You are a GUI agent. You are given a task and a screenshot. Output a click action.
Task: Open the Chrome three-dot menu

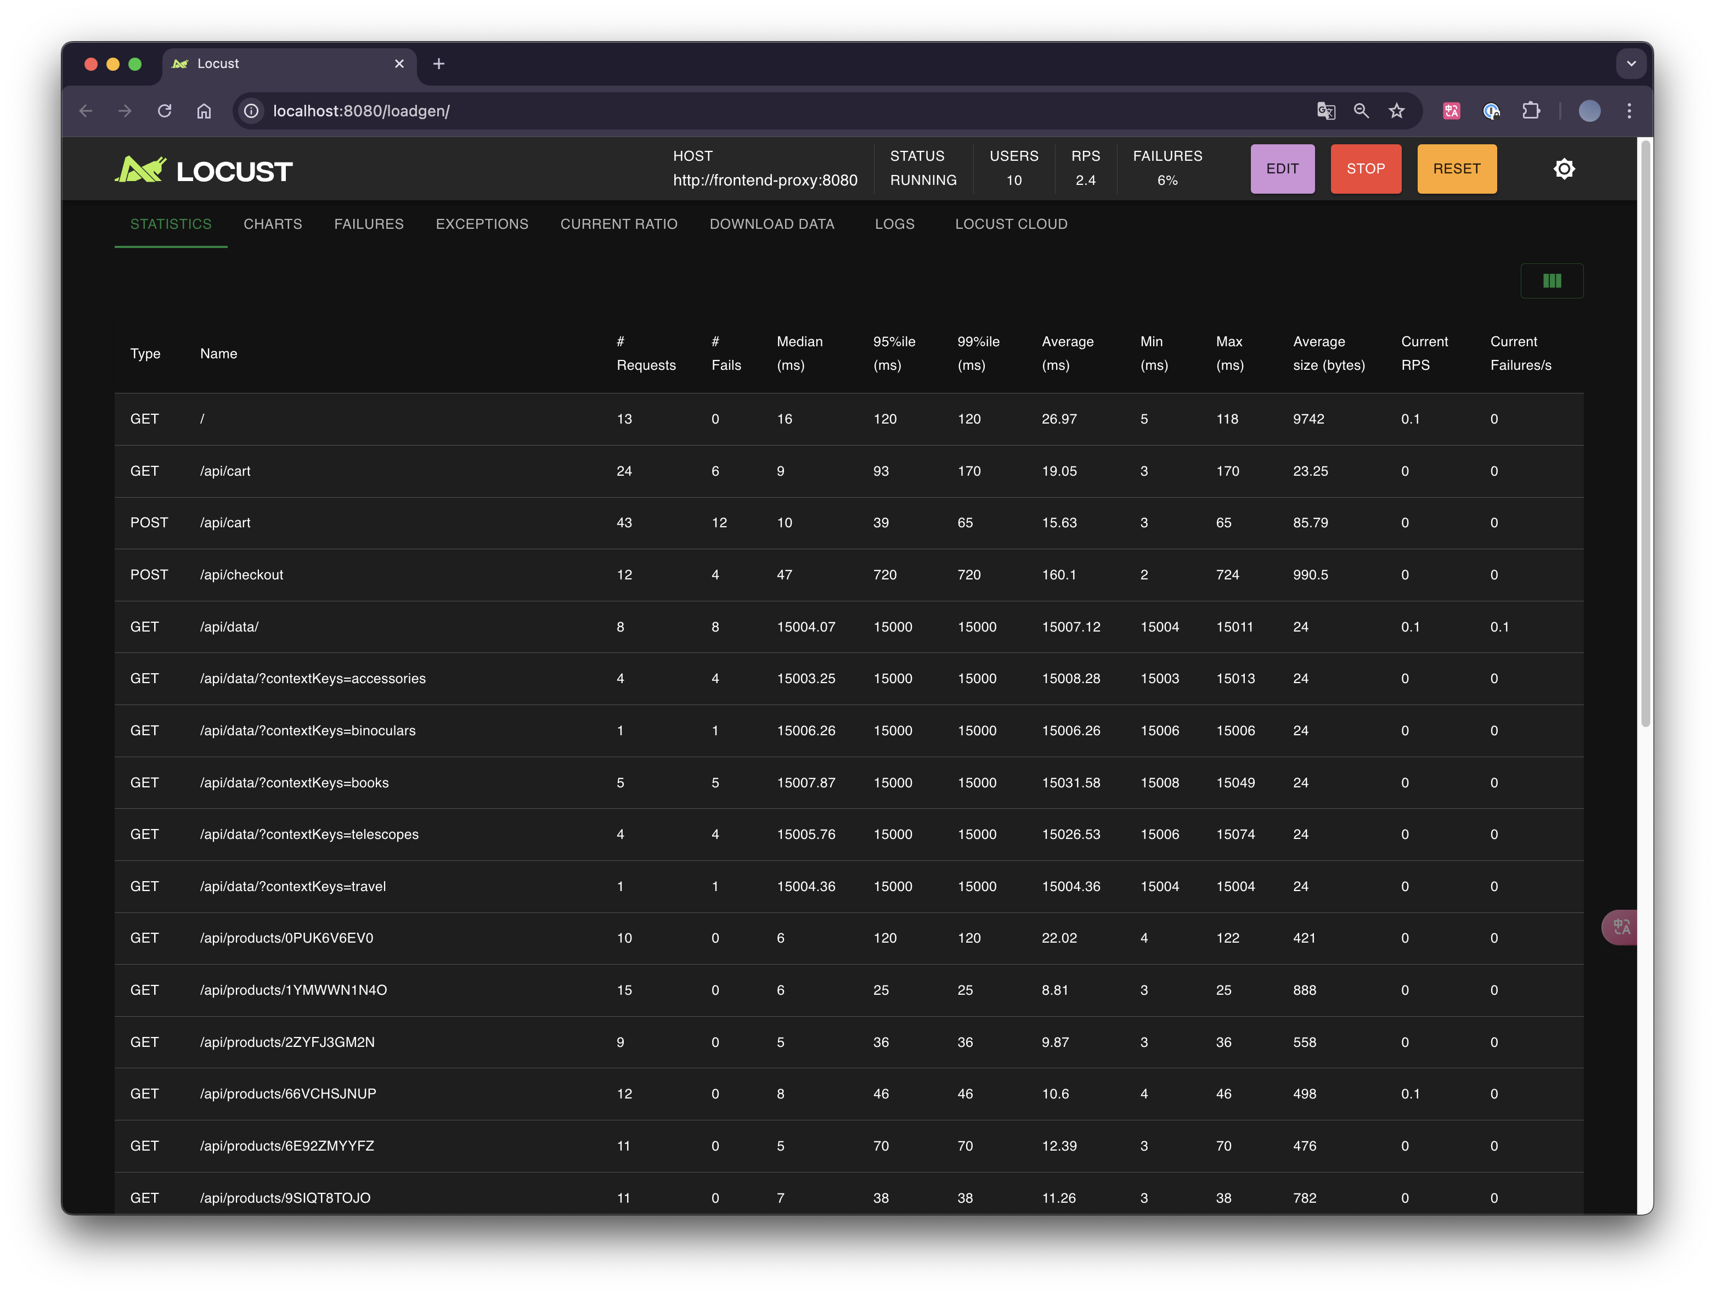tap(1629, 111)
